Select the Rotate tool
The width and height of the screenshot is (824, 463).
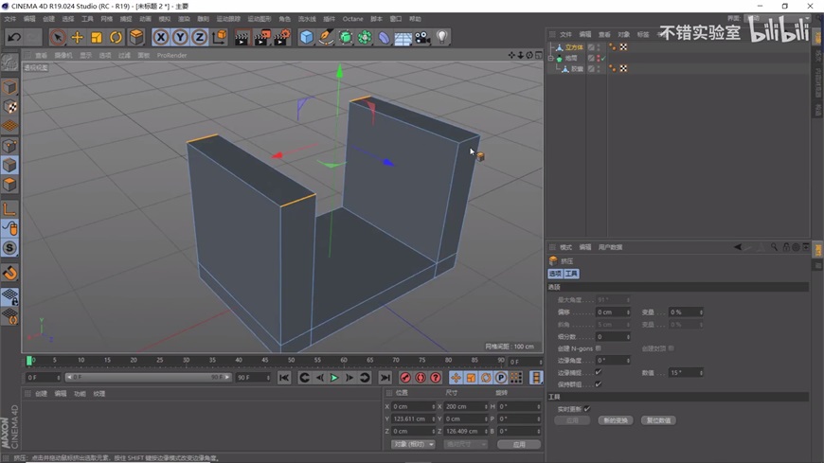click(x=116, y=38)
